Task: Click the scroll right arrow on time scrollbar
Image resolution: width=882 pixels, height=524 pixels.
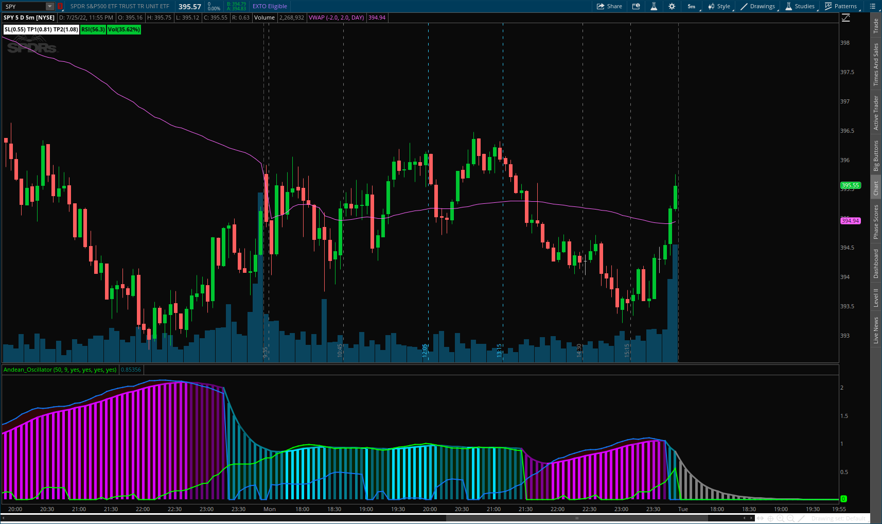Action: [x=752, y=518]
